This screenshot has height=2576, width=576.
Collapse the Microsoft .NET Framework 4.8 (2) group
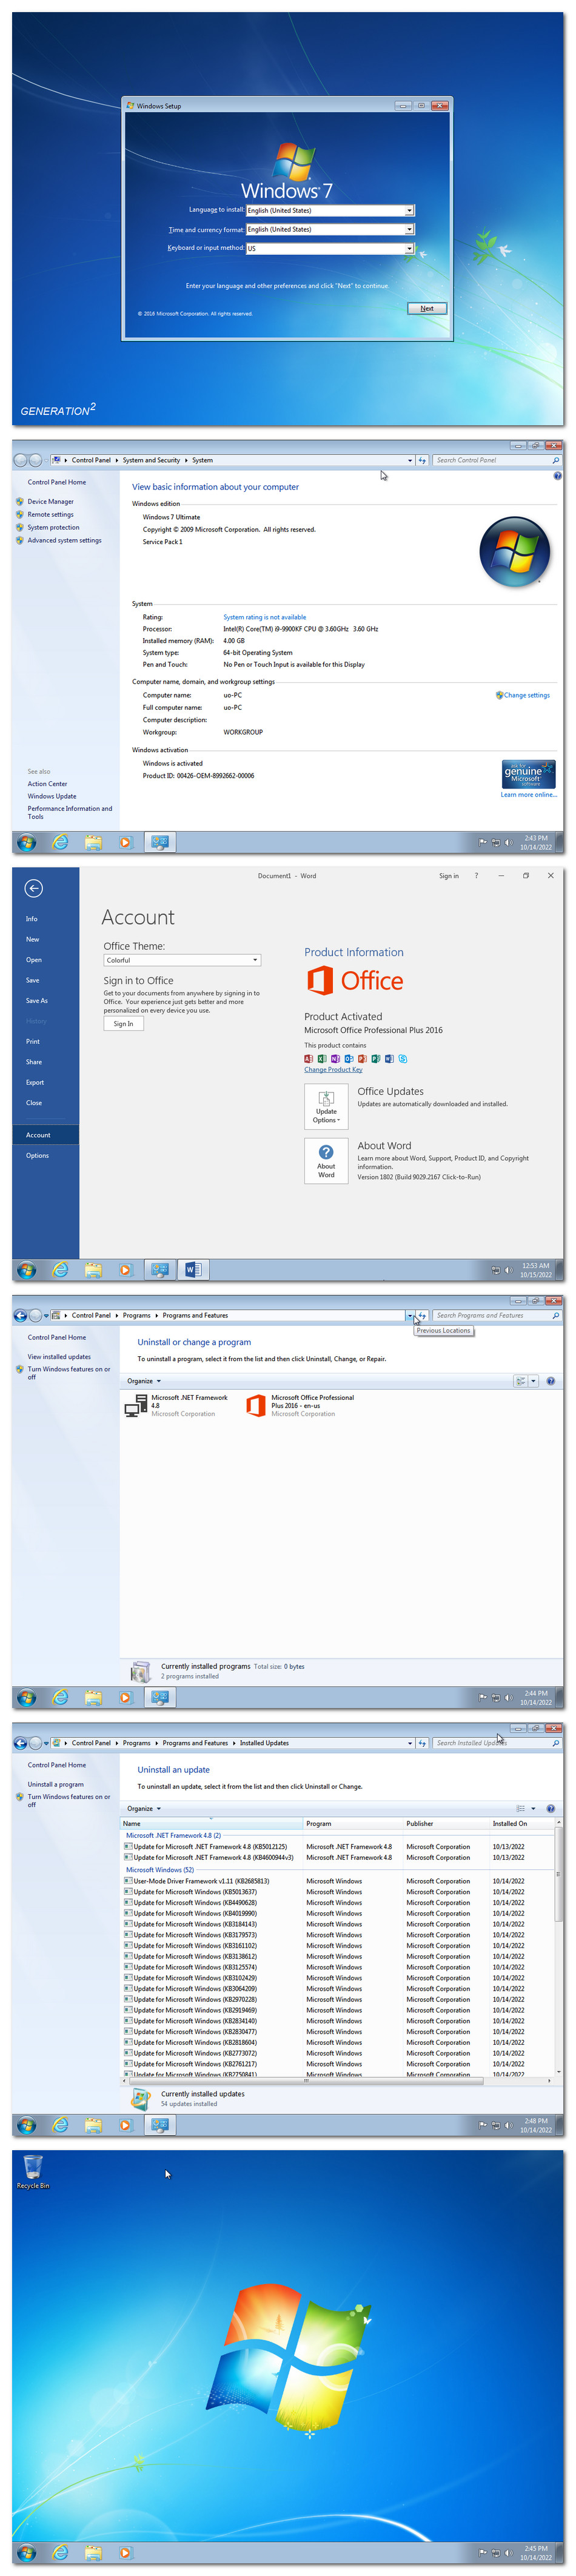pyautogui.click(x=173, y=1835)
